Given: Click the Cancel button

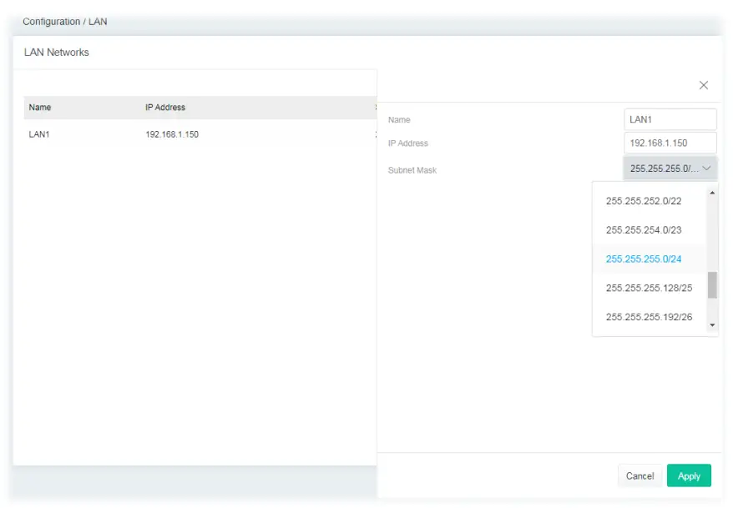Looking at the screenshot, I should click(639, 475).
